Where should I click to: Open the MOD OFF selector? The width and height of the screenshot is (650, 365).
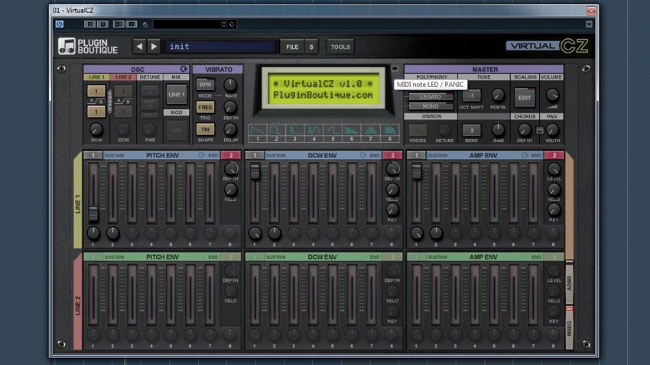[176, 131]
